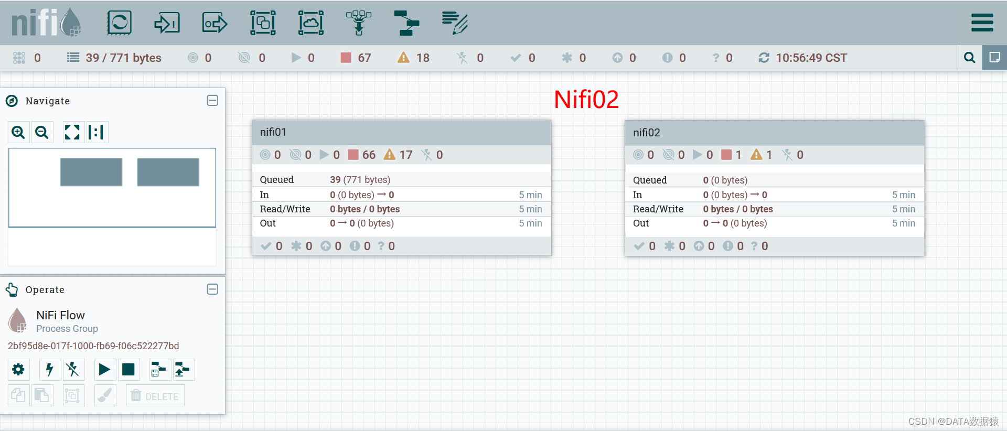The image size is (1007, 431).
Task: Upload template from Operate panel
Action: click(184, 370)
